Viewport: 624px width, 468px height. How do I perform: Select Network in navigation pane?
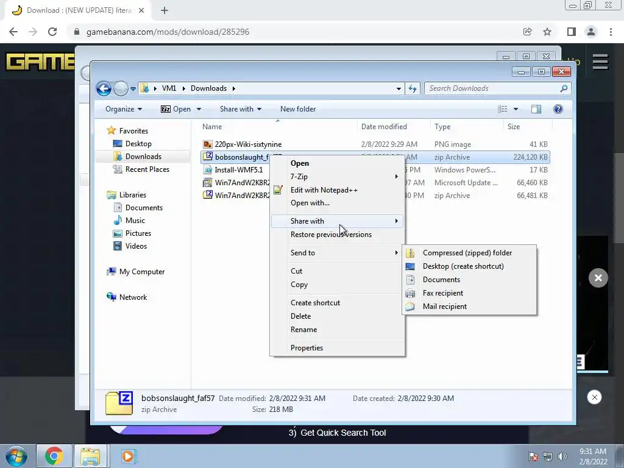click(127, 297)
